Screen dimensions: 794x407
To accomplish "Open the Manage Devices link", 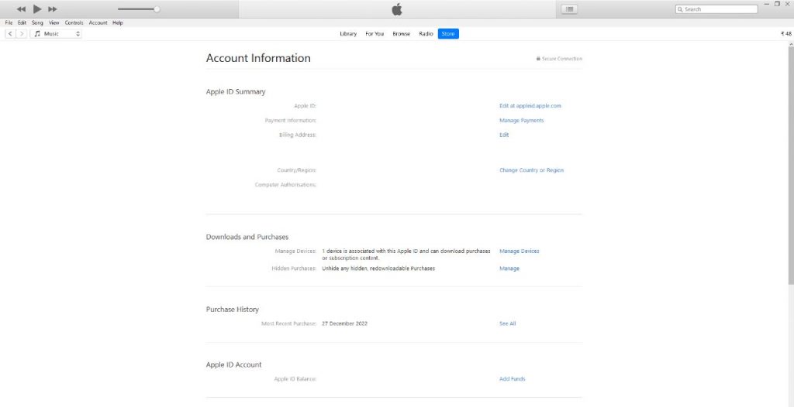I will tap(519, 251).
